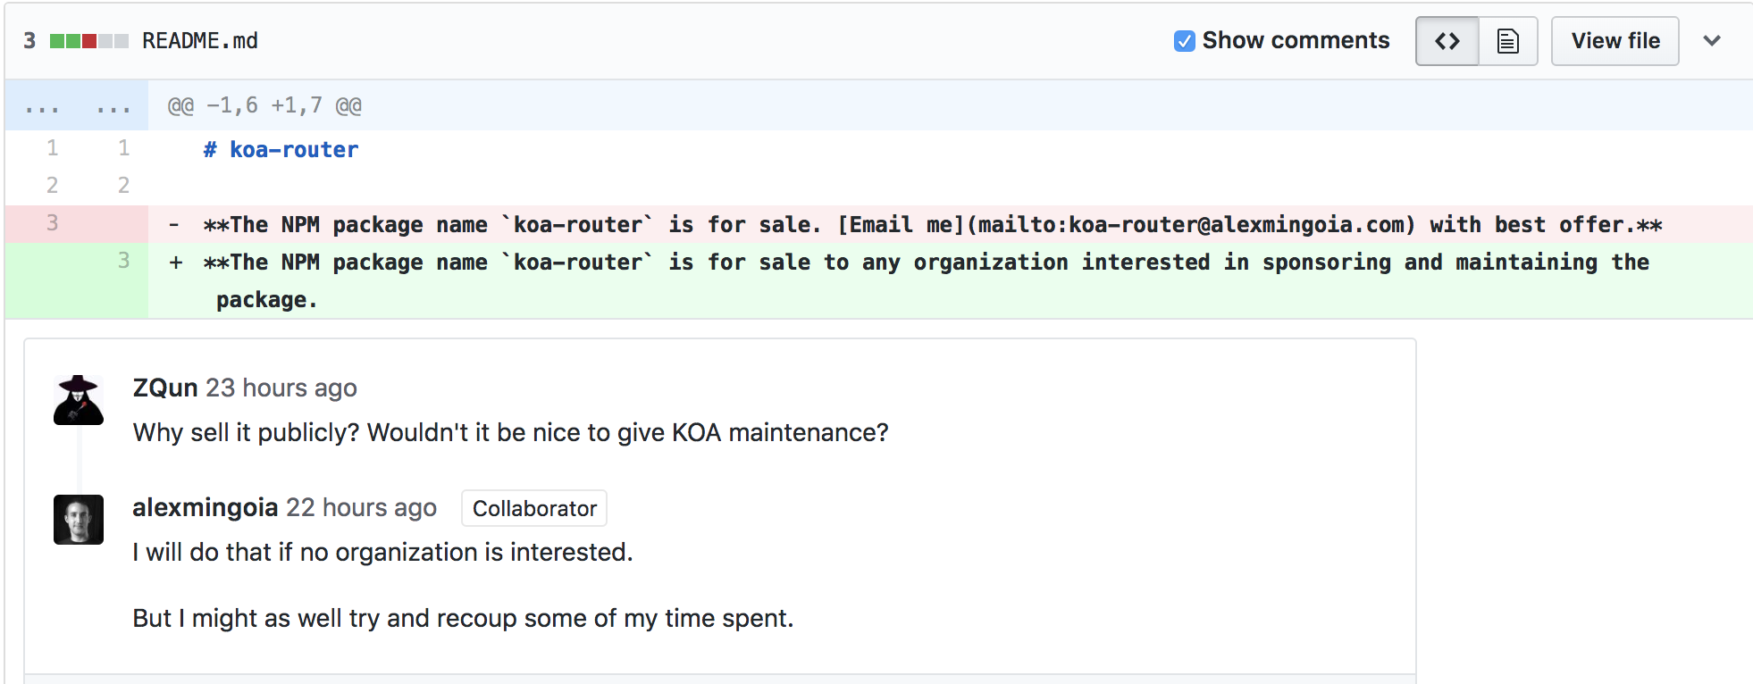Viewport: 1753px width, 684px height.
Task: Uncheck the Show comments checkbox
Action: click(x=1184, y=41)
